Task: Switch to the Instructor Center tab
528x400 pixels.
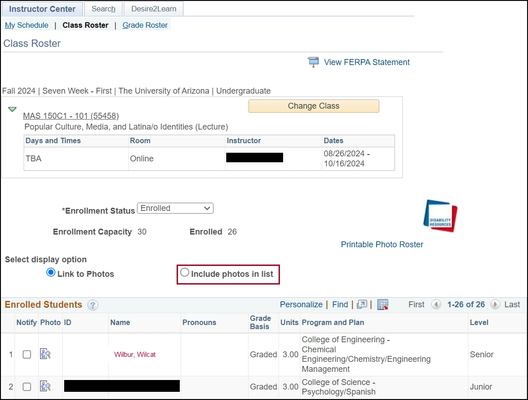Action: pyautogui.click(x=42, y=9)
